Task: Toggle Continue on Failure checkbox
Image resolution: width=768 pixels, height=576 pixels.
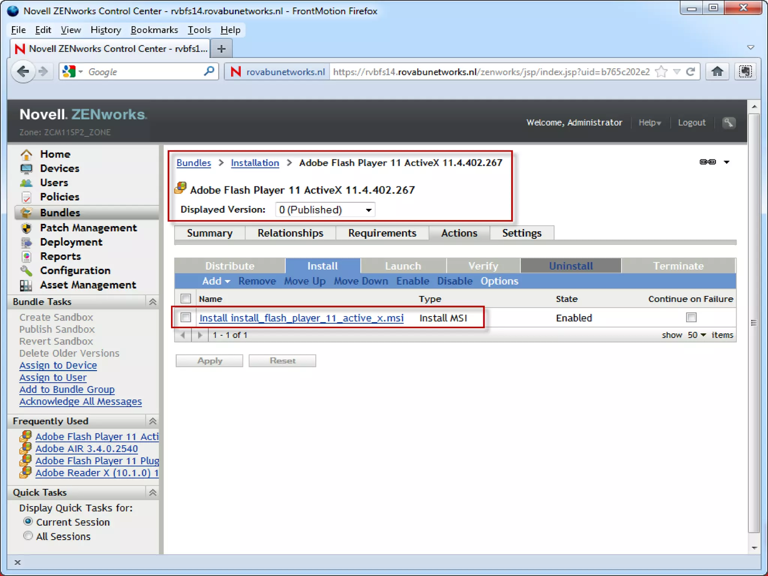Action: (691, 318)
